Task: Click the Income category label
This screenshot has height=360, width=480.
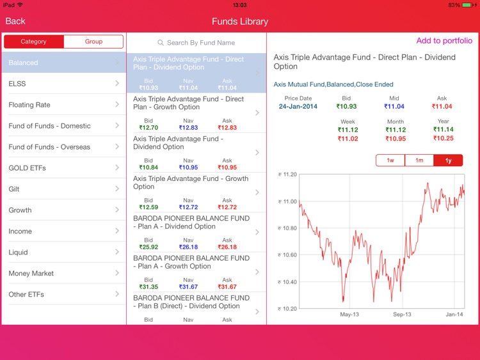Action: coord(20,231)
